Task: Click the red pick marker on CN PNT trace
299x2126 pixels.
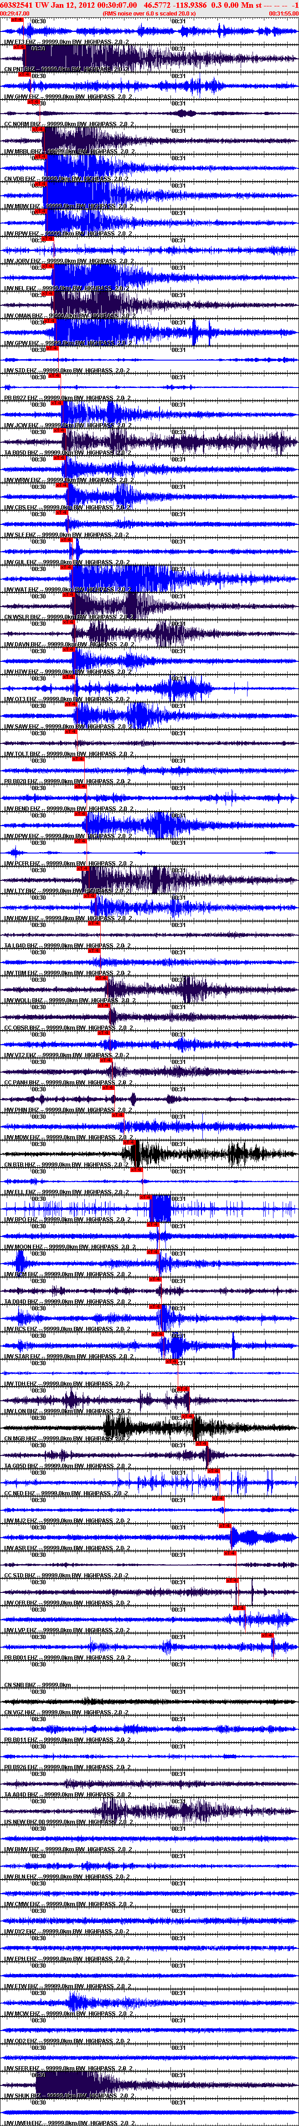Action: point(24,74)
